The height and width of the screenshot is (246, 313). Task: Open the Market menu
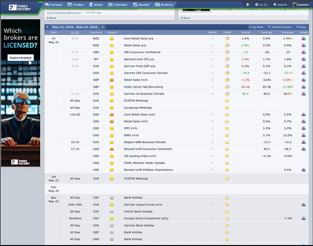tap(141, 4)
